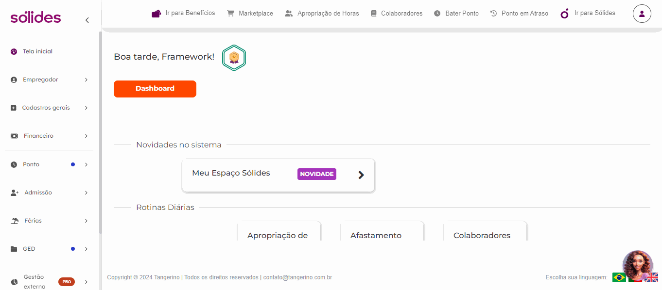Expand the Gestão externa submenu chevron
Screen dimensions: 662x290
click(86, 282)
